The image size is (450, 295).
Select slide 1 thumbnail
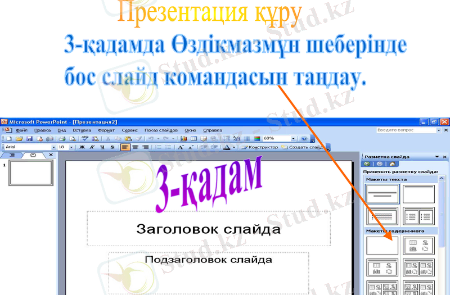[31, 173]
